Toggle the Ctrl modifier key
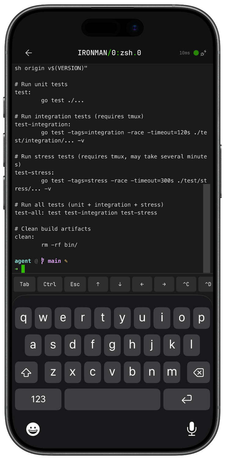This screenshot has width=225, height=460. point(50,284)
